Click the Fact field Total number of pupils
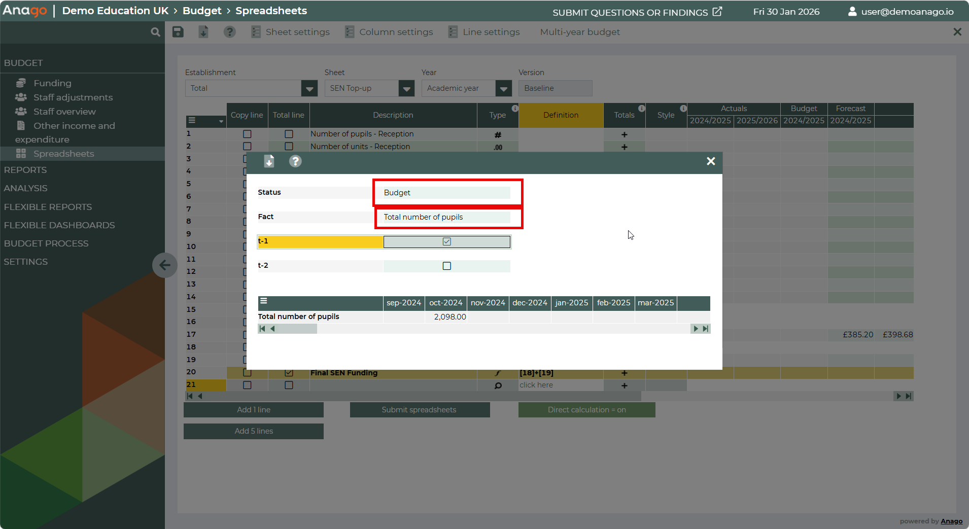The width and height of the screenshot is (969, 529). [x=446, y=217]
